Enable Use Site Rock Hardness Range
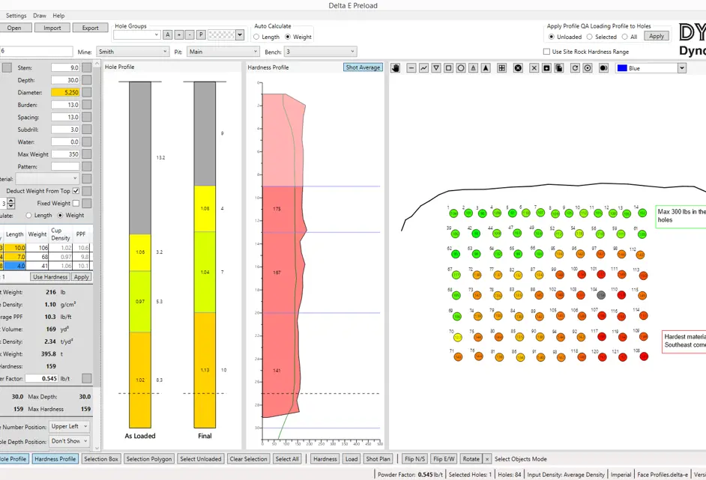This screenshot has width=706, height=480. [x=546, y=52]
